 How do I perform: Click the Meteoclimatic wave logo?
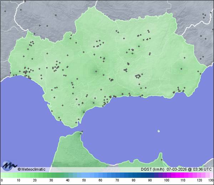[x=9, y=166]
